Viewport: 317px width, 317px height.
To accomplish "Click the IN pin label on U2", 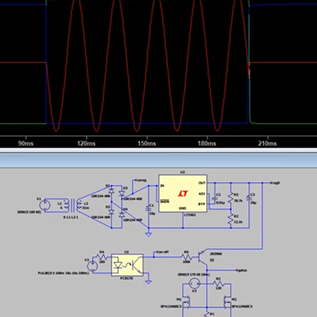I will pos(162,185).
